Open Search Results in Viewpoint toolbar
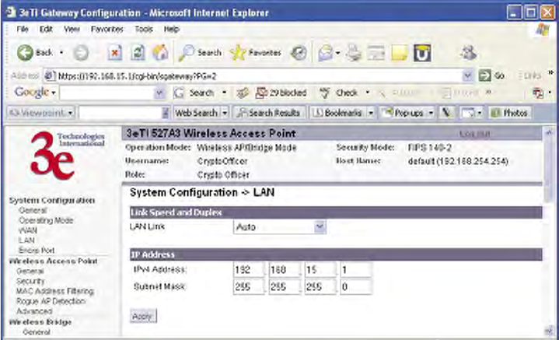Screen dimensions: 559x340 [x=269, y=113]
